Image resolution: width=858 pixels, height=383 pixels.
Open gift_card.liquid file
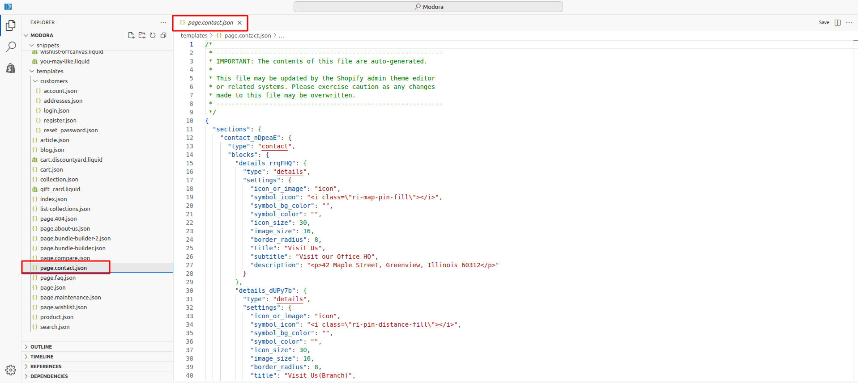pos(60,189)
